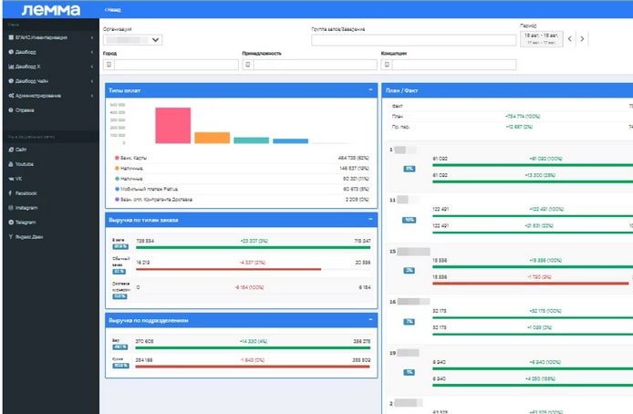
Task: Click the VK social icon
Action: (x=11, y=179)
